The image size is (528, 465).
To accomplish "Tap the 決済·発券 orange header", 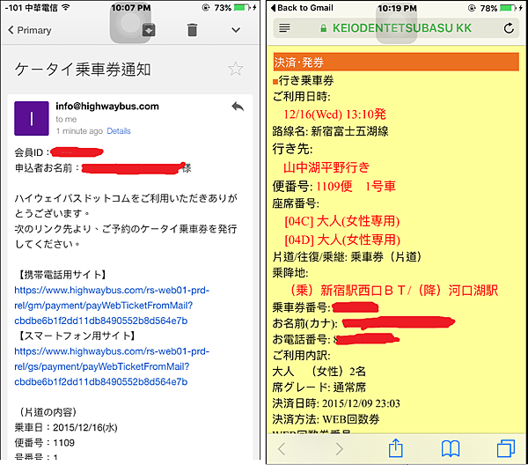I will [x=396, y=62].
